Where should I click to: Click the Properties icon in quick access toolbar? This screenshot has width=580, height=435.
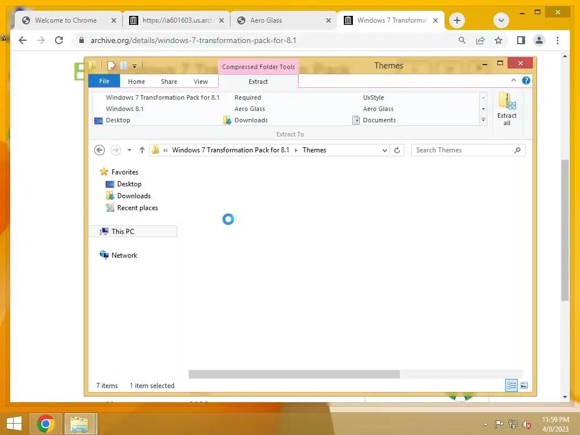pos(112,66)
